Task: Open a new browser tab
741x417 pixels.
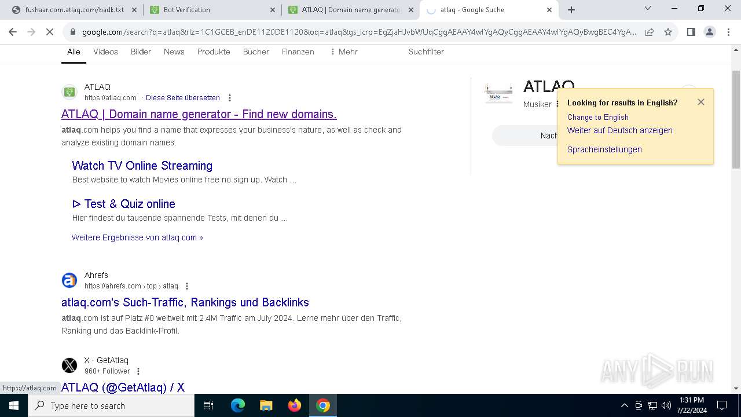Action: [x=571, y=10]
